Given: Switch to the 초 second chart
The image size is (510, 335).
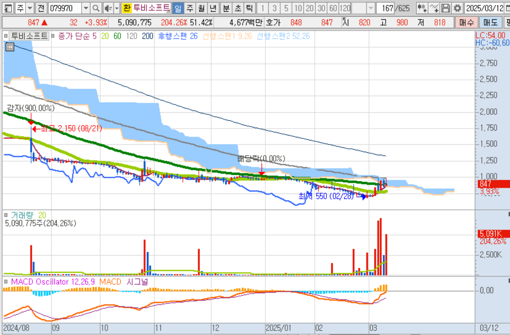Looking at the screenshot, I should (x=237, y=8).
